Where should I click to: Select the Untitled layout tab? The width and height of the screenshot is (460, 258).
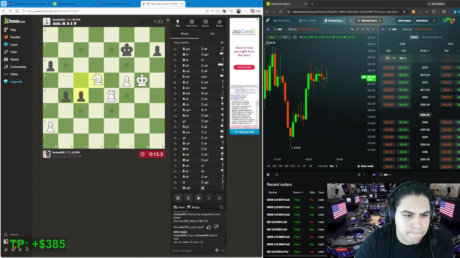[334, 20]
